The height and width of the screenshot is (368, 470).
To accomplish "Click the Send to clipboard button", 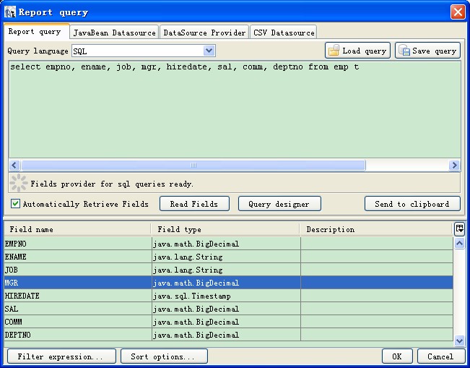I will tap(412, 204).
